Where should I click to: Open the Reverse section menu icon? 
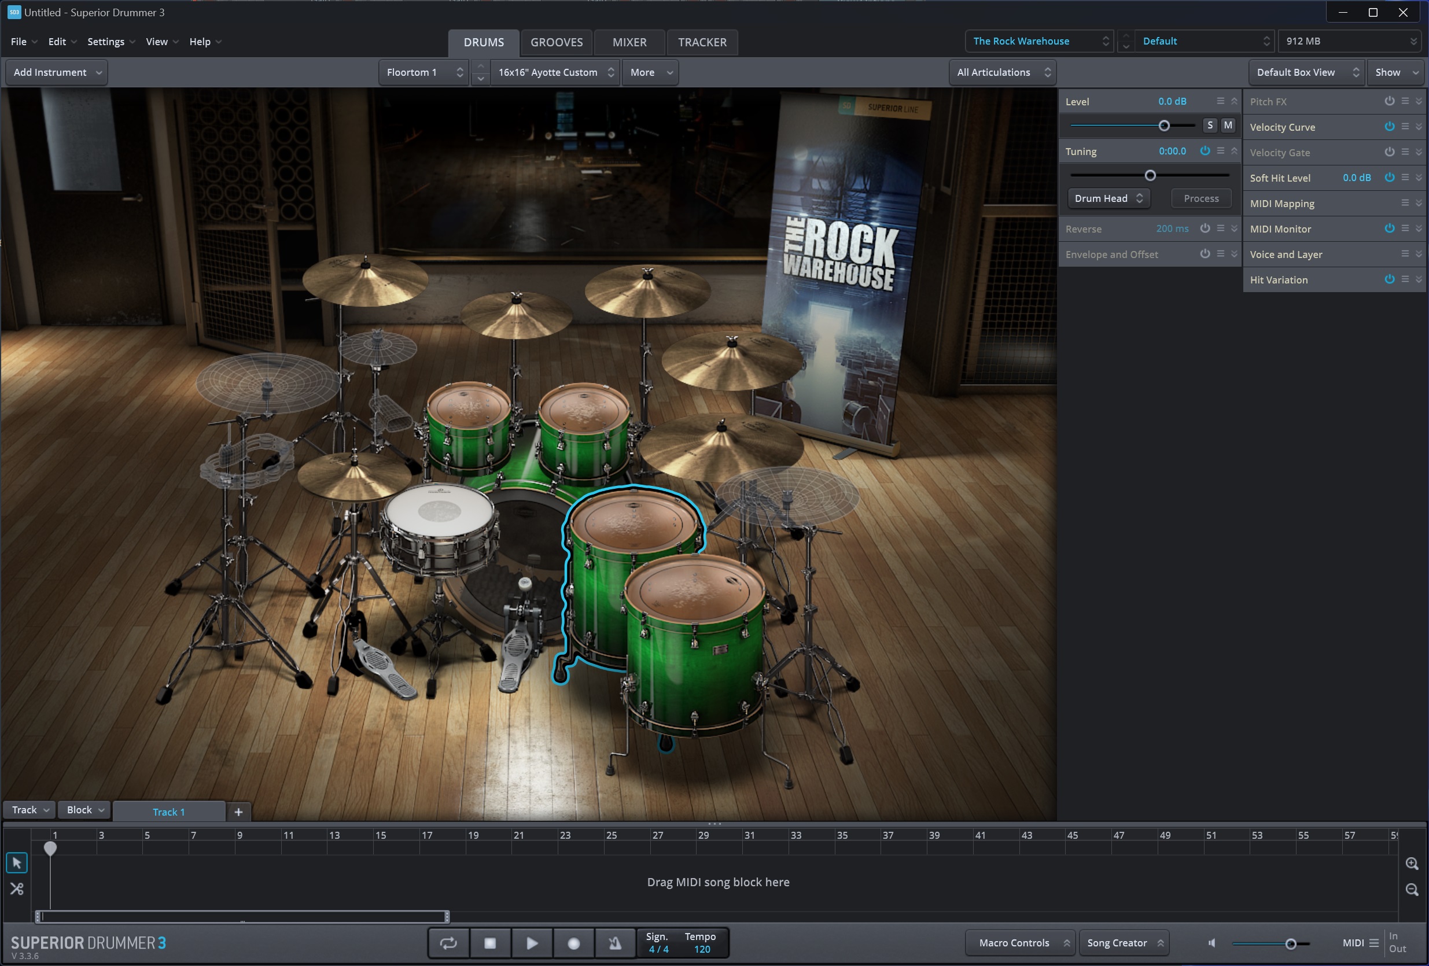(1221, 228)
